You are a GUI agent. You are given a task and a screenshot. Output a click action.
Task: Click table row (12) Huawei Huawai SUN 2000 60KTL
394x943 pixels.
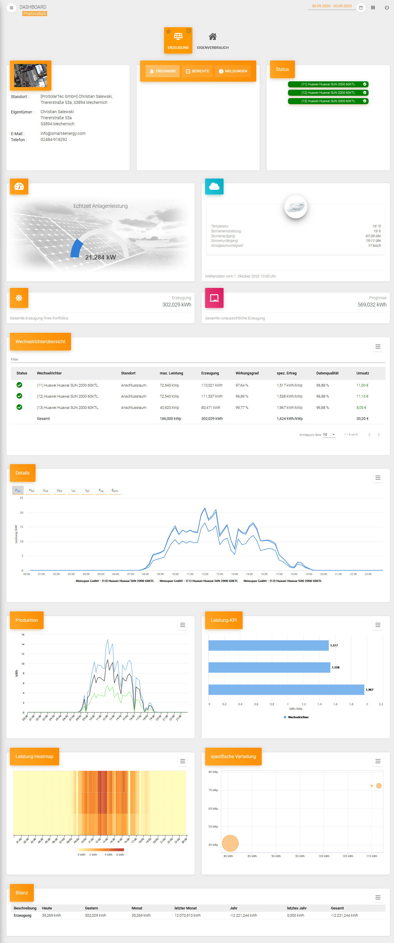pyautogui.click(x=198, y=396)
